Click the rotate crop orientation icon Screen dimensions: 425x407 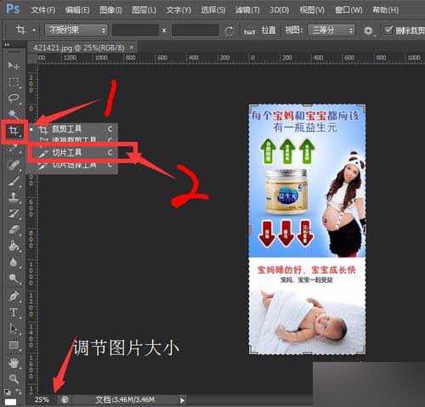[x=229, y=31]
